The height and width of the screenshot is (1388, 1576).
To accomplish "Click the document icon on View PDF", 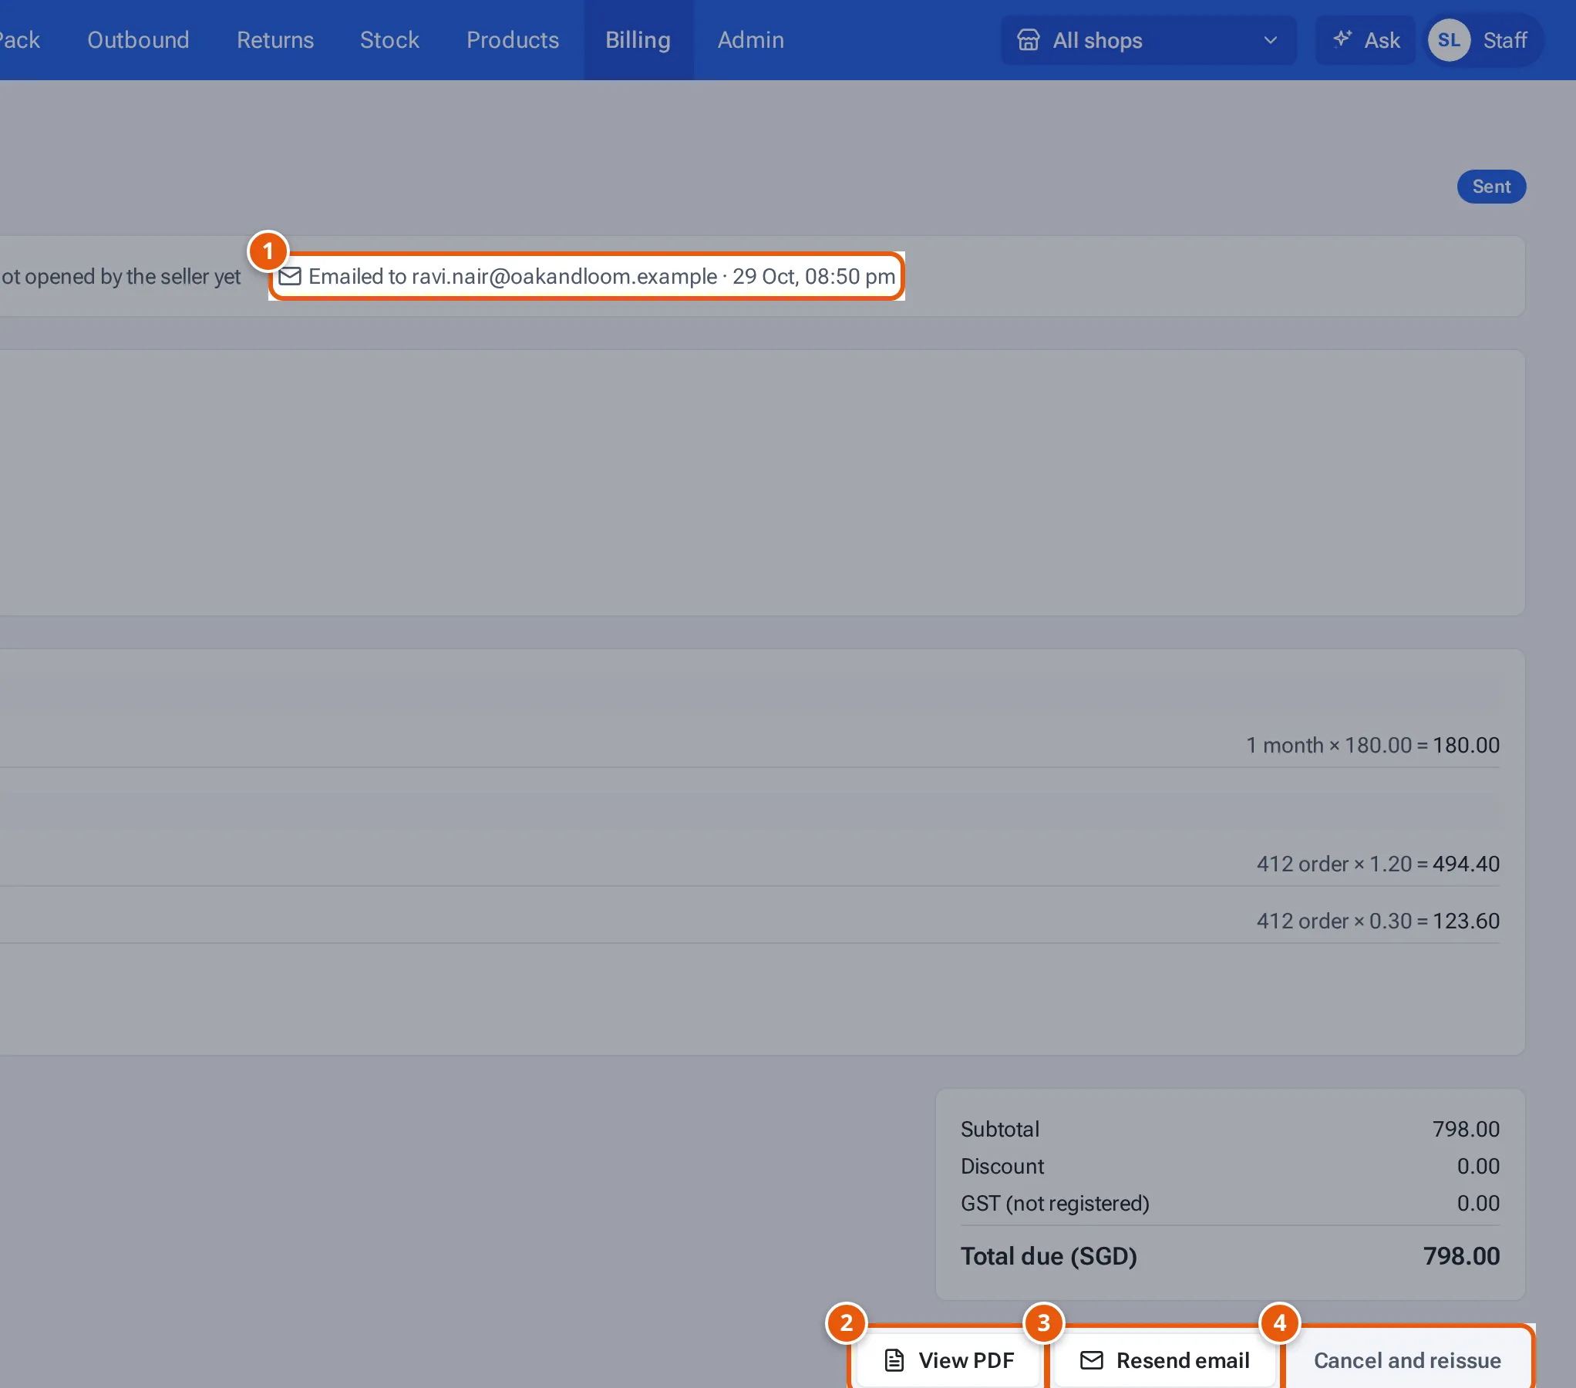I will pyautogui.click(x=894, y=1360).
